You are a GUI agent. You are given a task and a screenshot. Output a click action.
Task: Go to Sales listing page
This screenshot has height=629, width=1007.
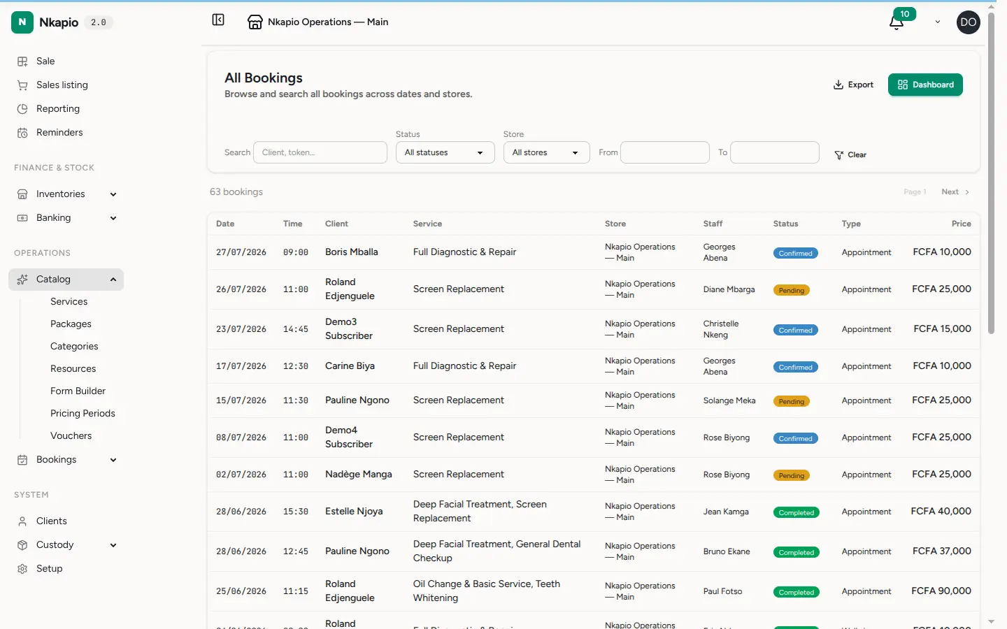pyautogui.click(x=62, y=85)
